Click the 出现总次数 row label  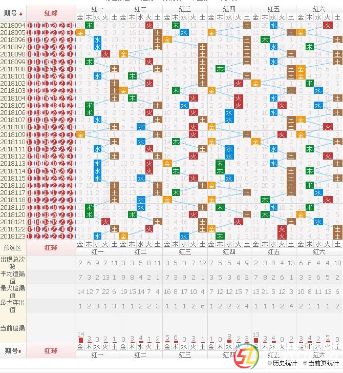13,263
